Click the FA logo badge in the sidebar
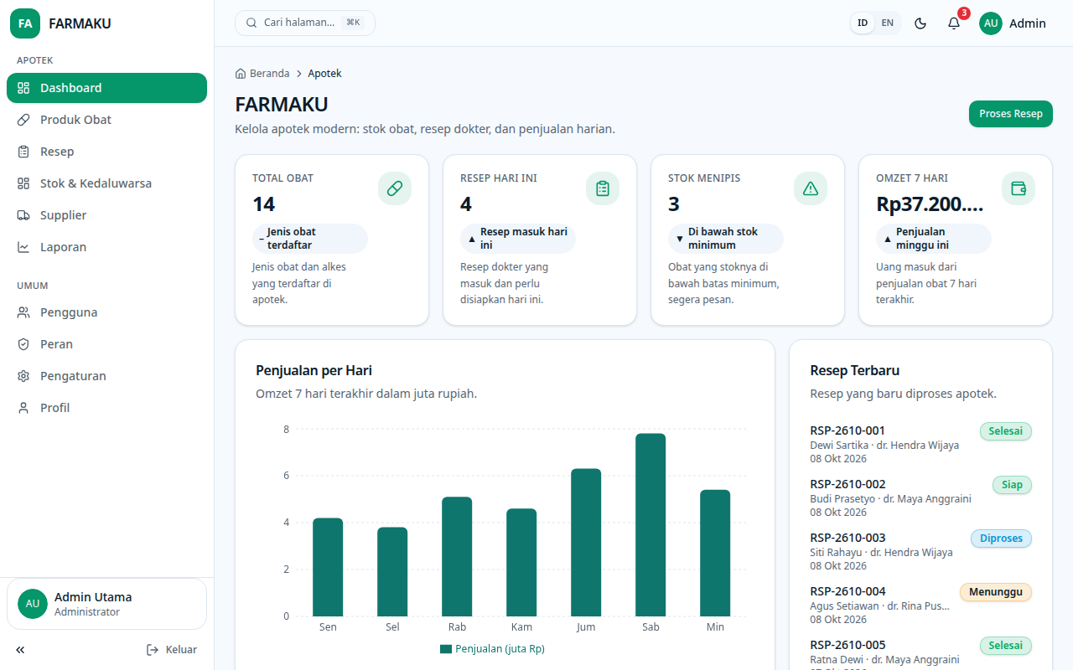The width and height of the screenshot is (1073, 670). point(25,23)
